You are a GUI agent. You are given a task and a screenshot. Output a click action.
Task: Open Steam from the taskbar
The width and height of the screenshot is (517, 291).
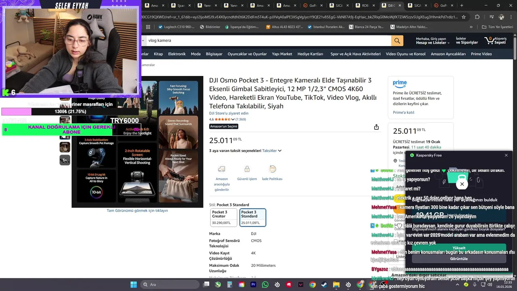point(324,285)
